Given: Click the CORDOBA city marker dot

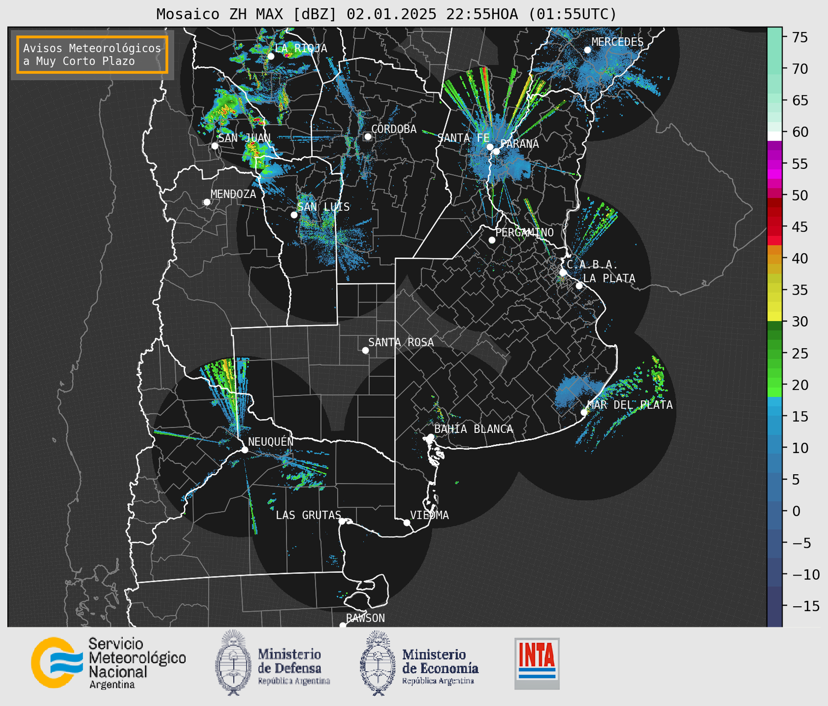Looking at the screenshot, I should click(368, 136).
